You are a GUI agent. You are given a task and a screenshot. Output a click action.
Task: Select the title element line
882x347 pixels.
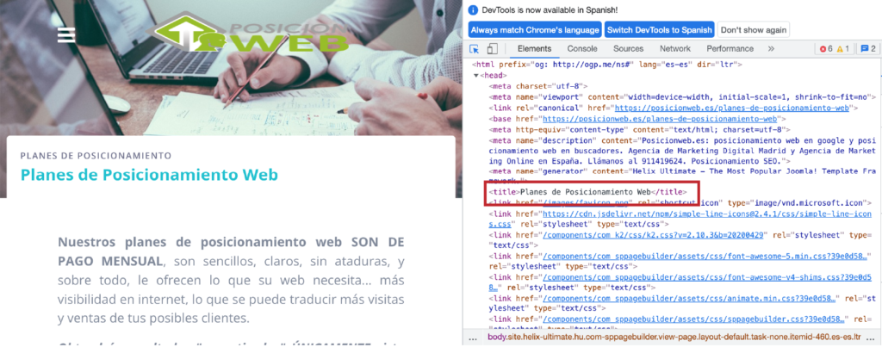click(x=587, y=192)
